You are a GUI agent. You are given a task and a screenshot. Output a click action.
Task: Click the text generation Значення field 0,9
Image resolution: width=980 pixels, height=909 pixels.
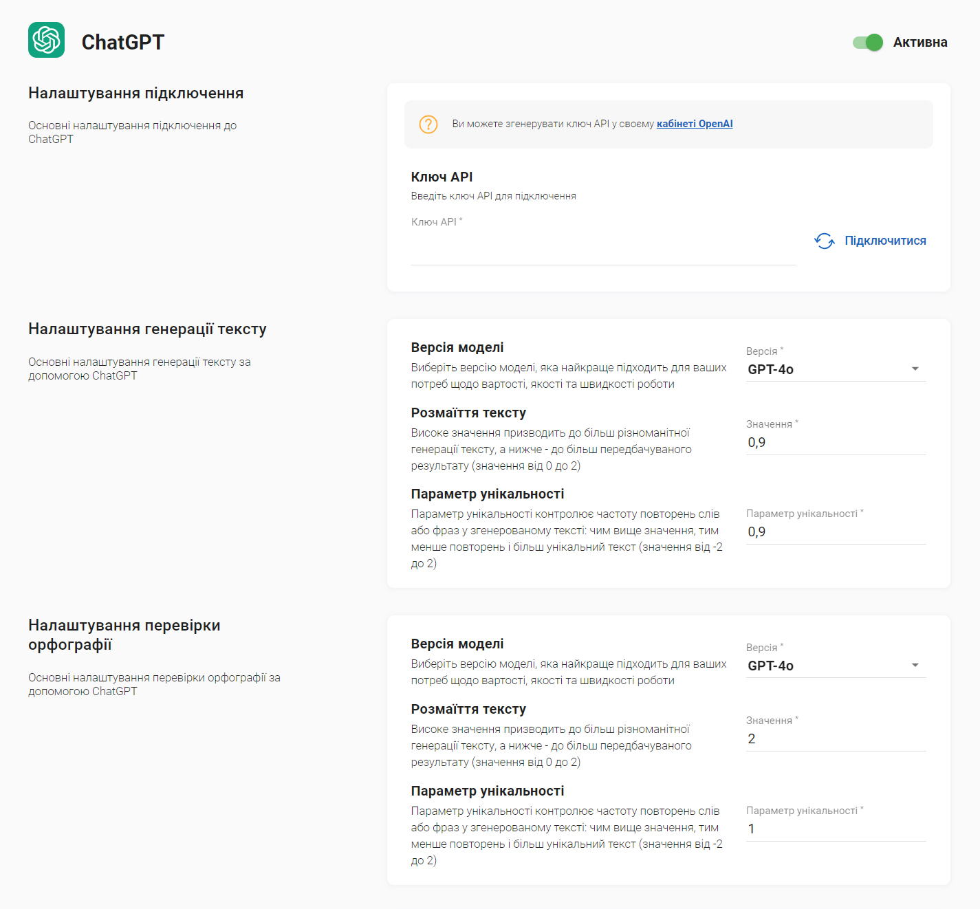click(x=836, y=442)
